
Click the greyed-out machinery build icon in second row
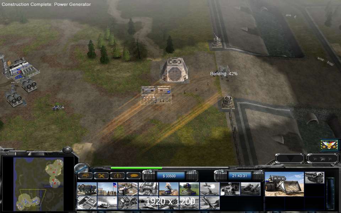128,203
